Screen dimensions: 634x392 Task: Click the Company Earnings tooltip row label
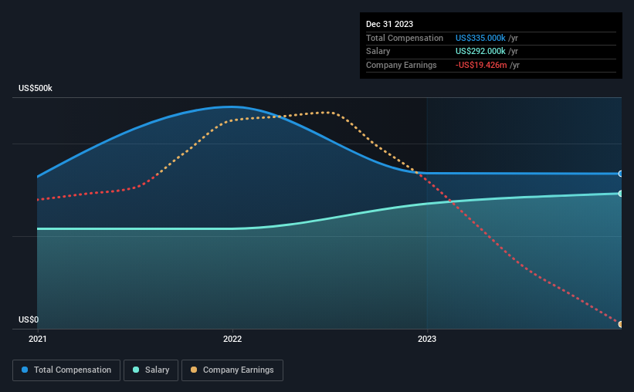point(401,65)
